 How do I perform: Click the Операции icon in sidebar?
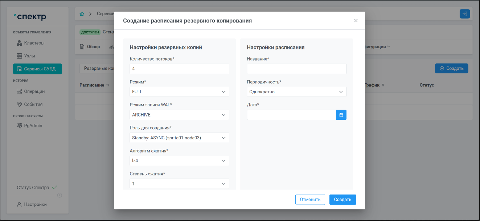(x=19, y=91)
